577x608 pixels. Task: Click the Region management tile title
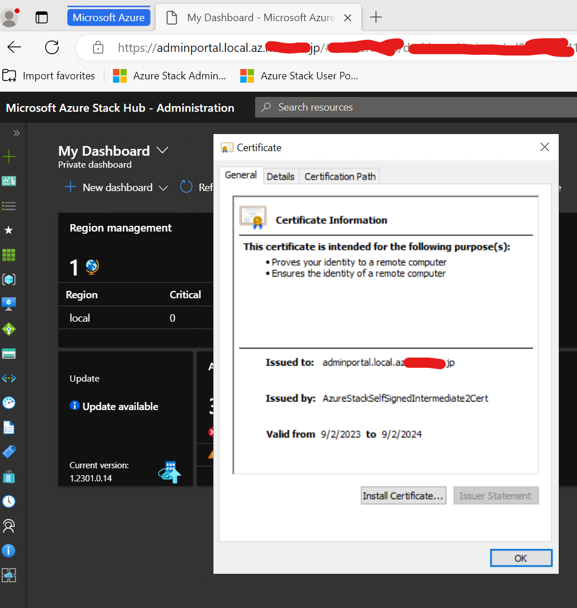(x=120, y=228)
